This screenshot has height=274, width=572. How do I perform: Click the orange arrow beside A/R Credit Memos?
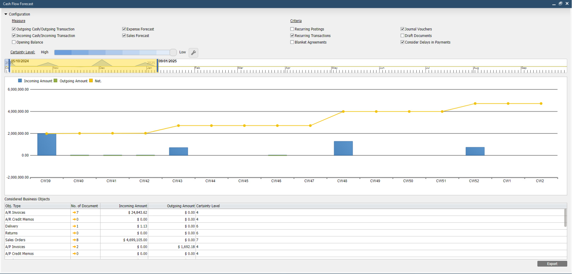pos(74,219)
